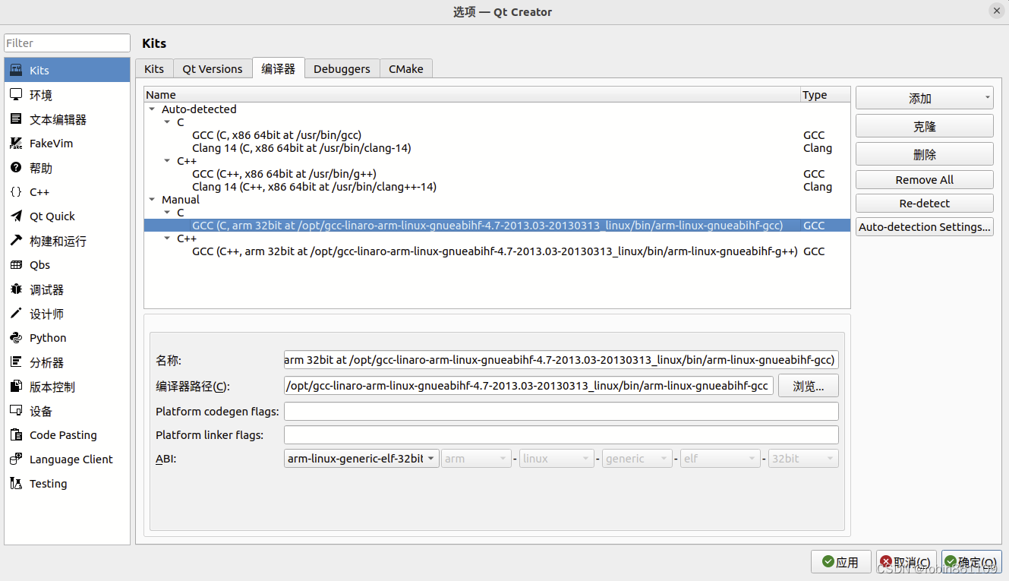Switch to the CMake tab
The image size is (1009, 581).
pyautogui.click(x=406, y=68)
